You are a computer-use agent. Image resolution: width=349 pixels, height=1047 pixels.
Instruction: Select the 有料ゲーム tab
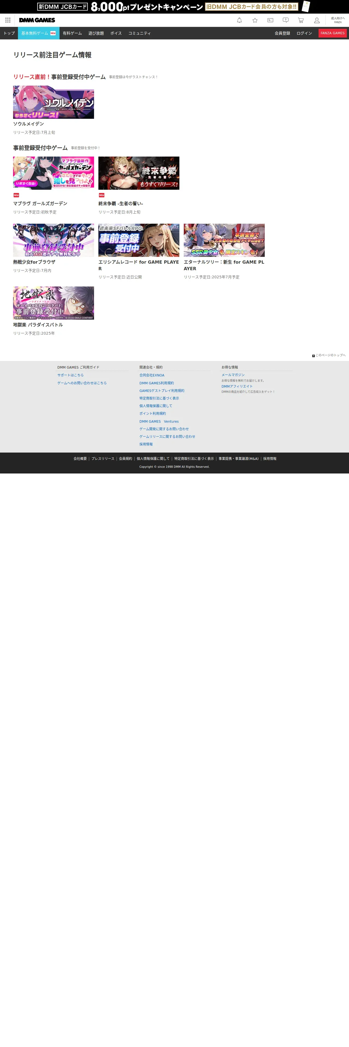coord(72,33)
